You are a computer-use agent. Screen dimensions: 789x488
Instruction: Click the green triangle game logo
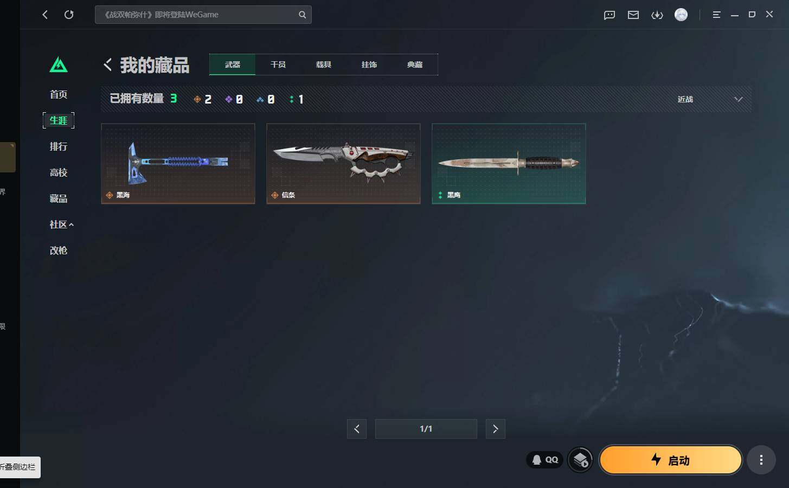click(x=59, y=65)
